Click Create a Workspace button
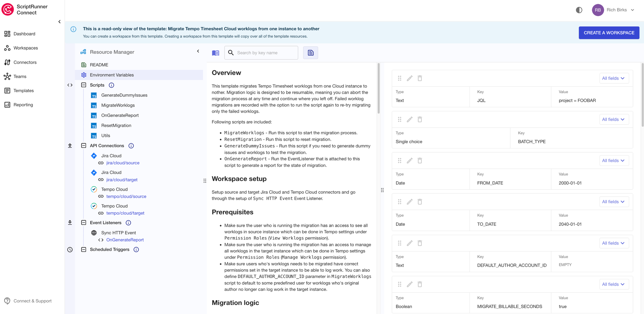 pos(609,33)
